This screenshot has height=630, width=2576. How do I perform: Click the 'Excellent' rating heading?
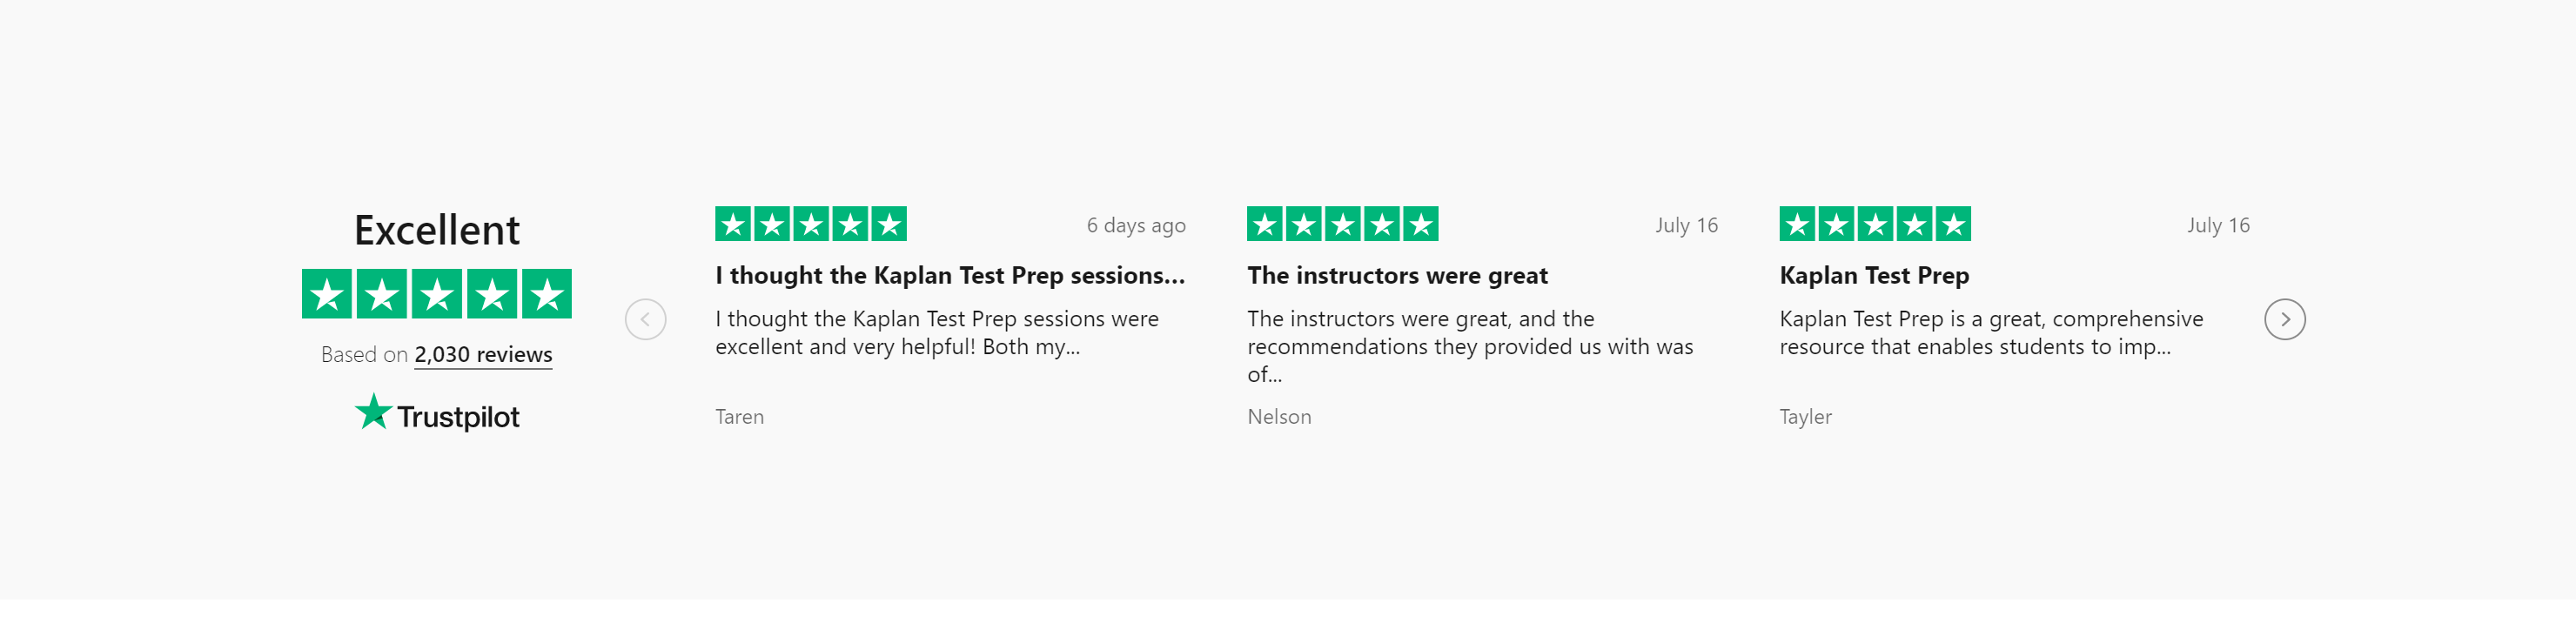(437, 231)
